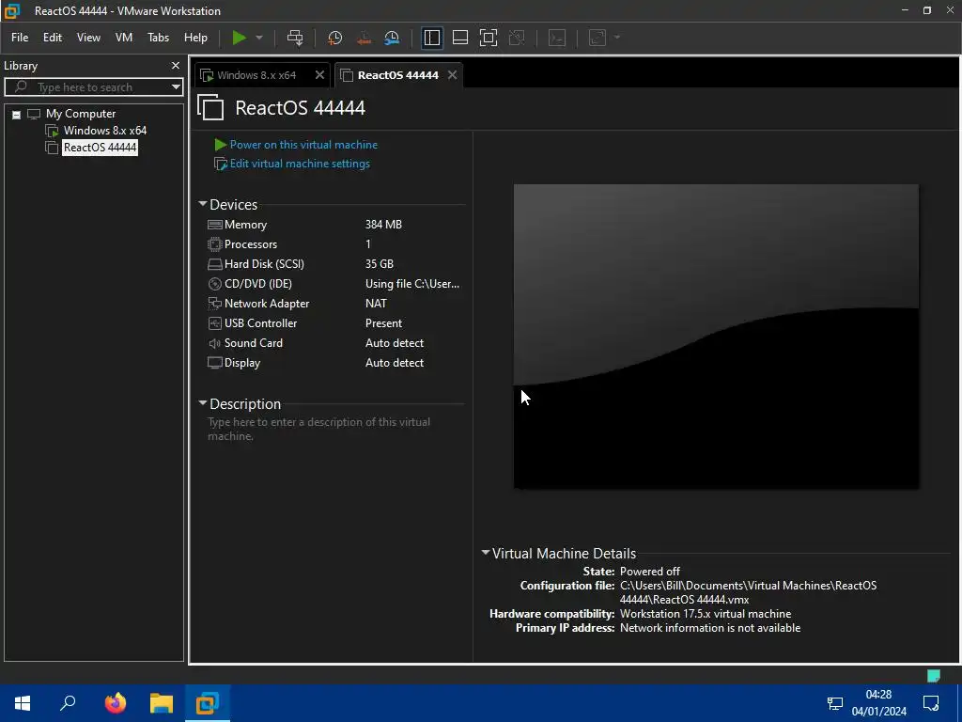
Task: Open the taskbar search magnifier
Action: 68,703
